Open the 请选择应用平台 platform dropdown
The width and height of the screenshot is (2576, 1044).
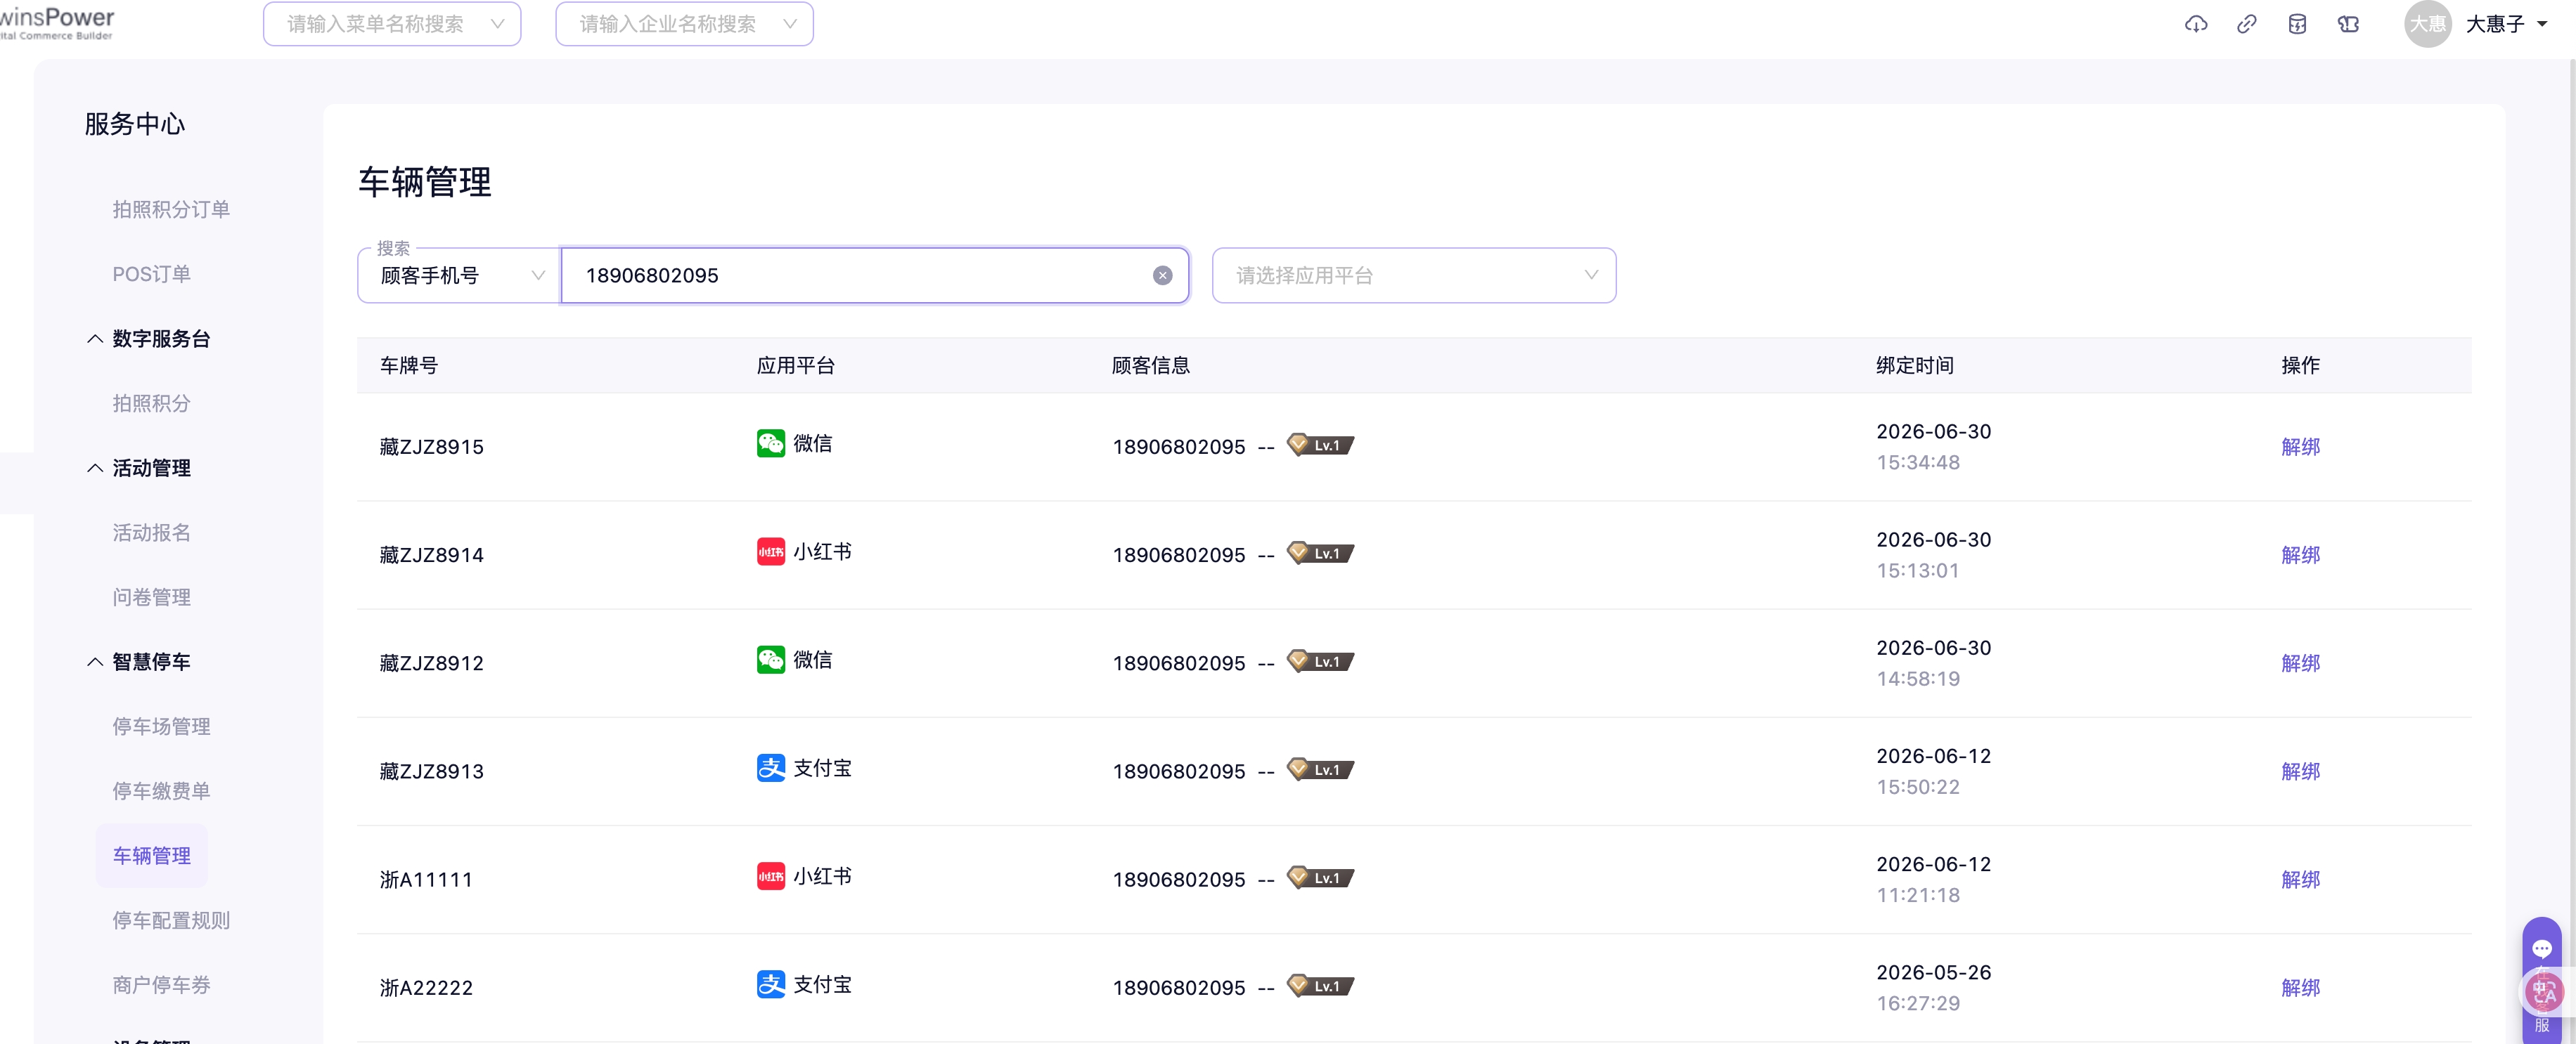1414,275
